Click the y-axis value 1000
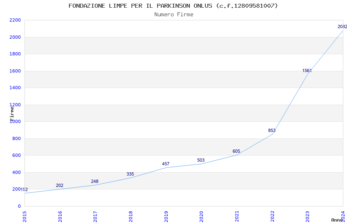This screenshot has height=224, width=347. click(15, 121)
